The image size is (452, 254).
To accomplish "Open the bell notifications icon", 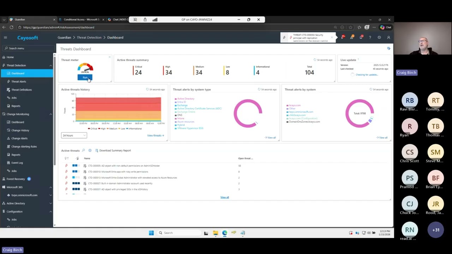I will (361, 37).
